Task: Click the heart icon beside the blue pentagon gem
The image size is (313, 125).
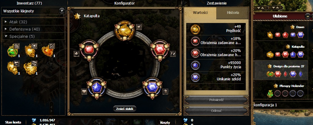Action: [84, 92]
